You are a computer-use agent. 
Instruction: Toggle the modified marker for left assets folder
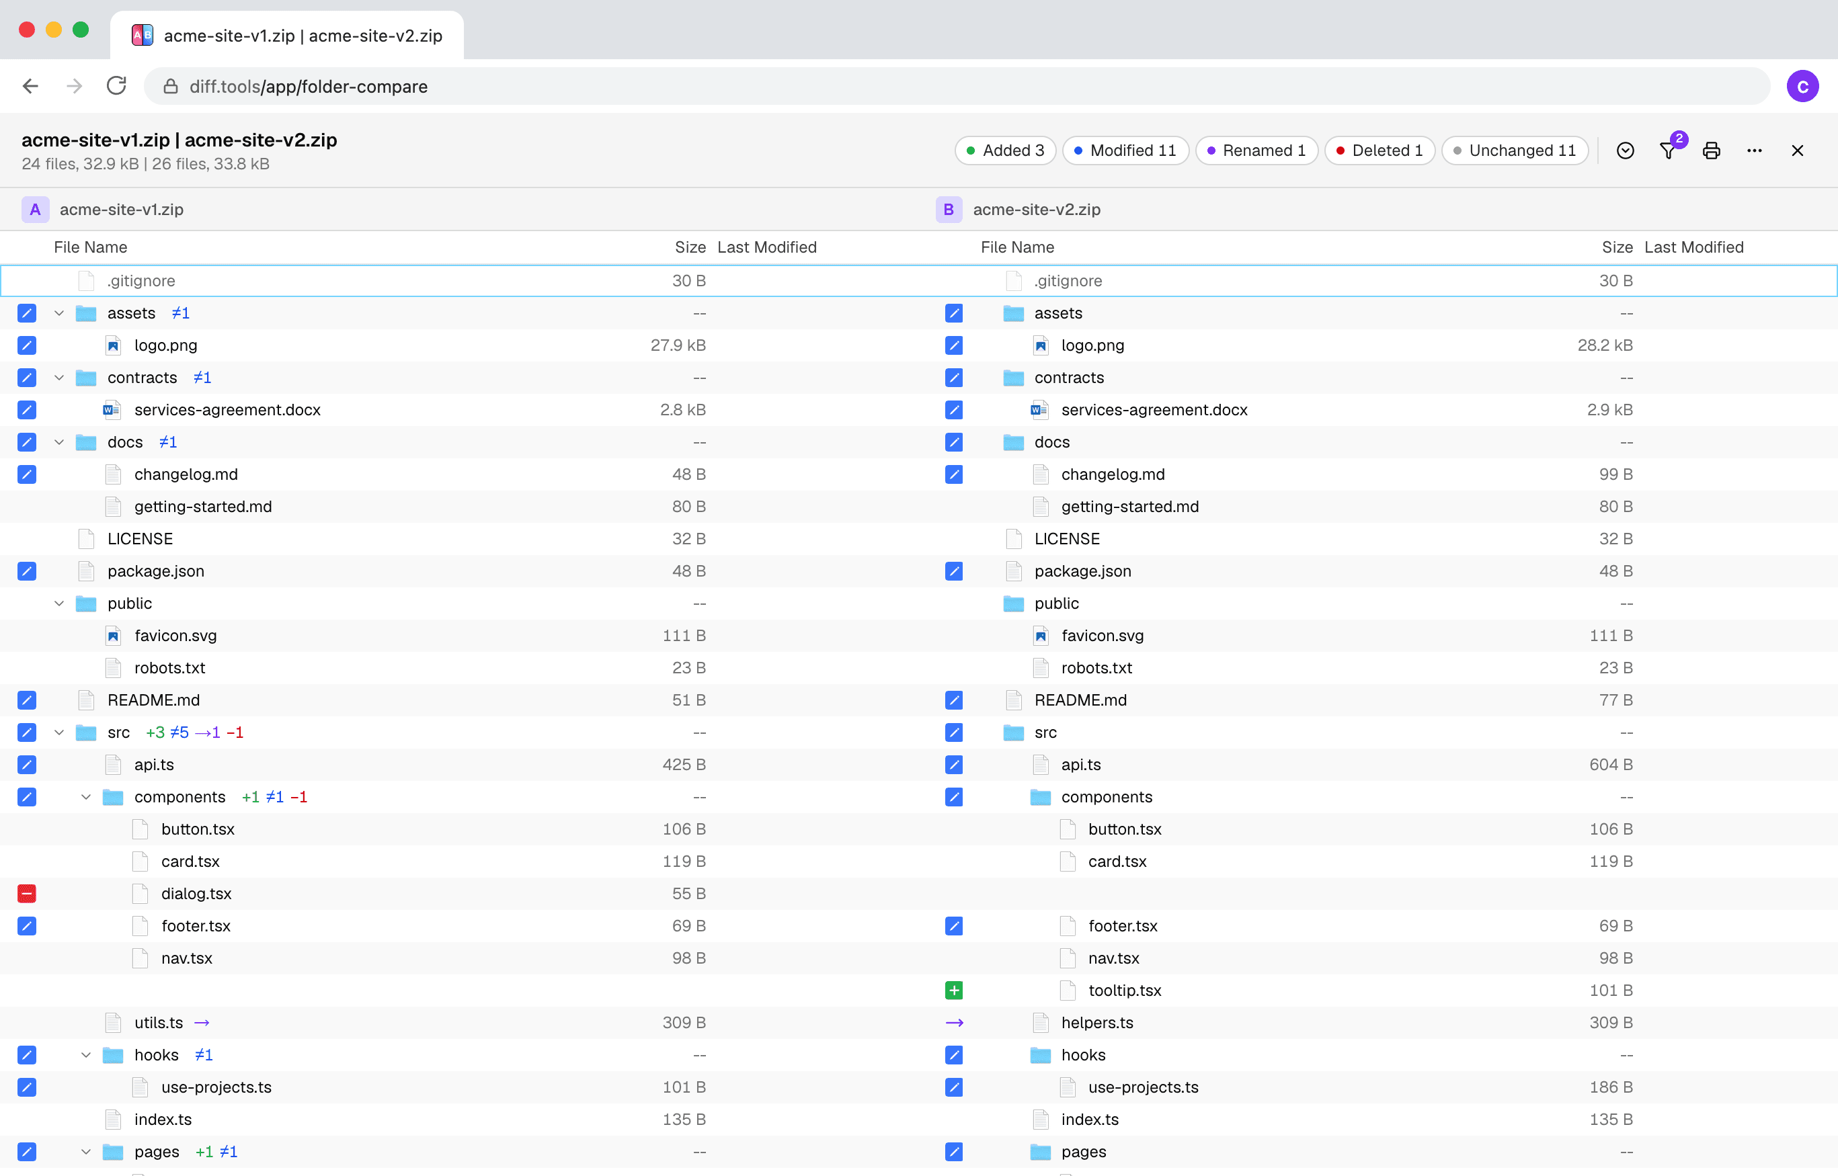click(x=27, y=313)
